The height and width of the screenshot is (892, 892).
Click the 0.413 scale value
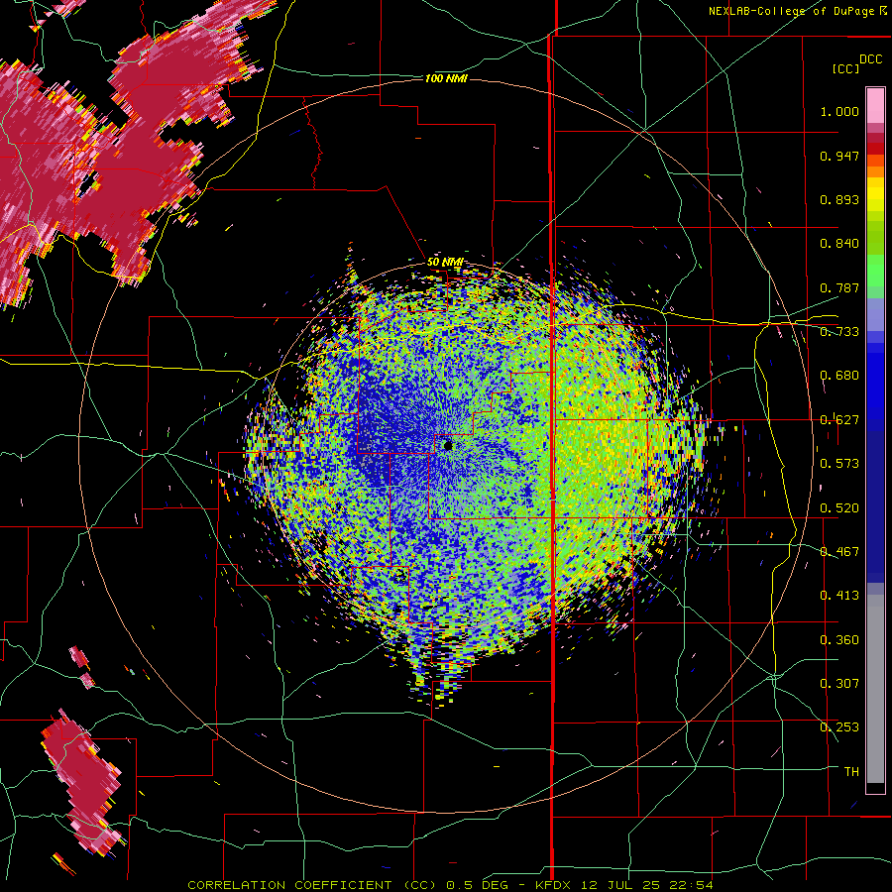[839, 596]
